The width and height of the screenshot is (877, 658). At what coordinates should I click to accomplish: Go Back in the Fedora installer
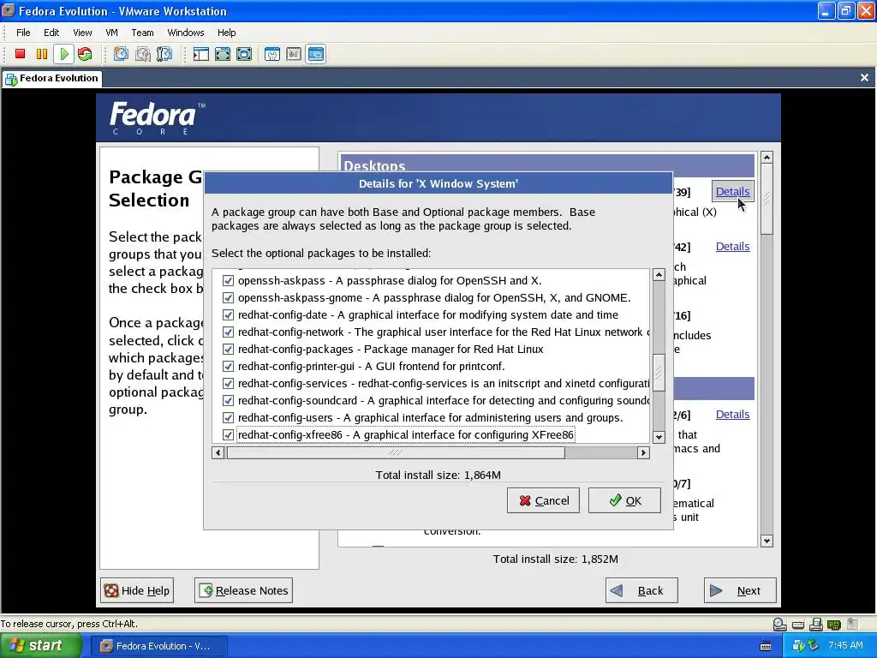click(641, 590)
